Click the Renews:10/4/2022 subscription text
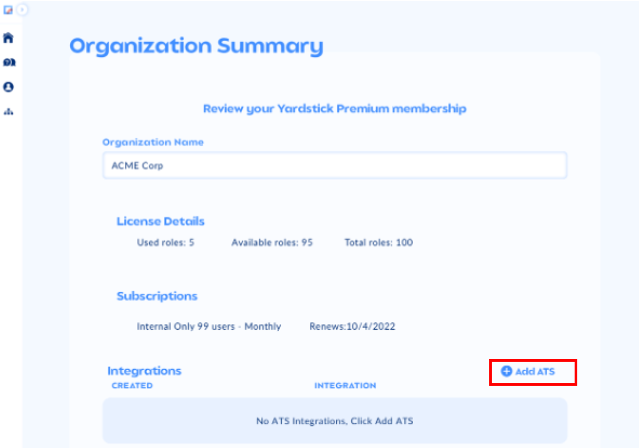The width and height of the screenshot is (639, 448). (x=353, y=326)
